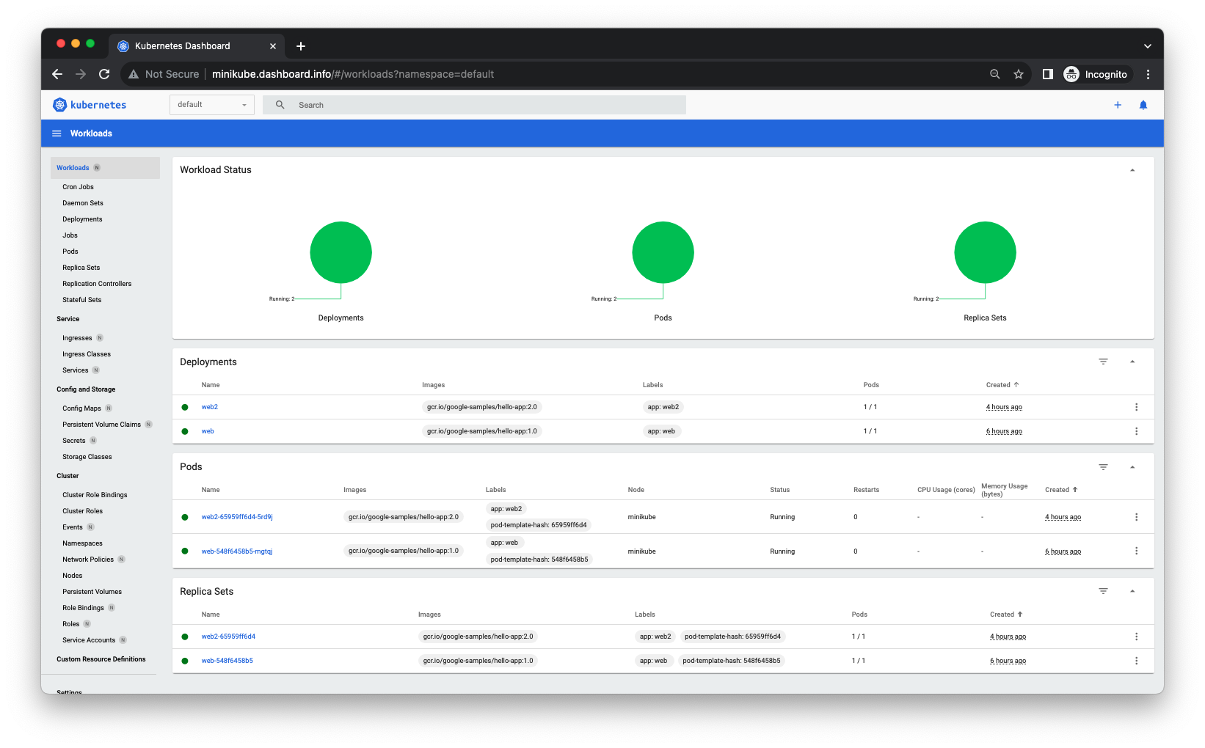Toggle browser side panel icon
This screenshot has width=1205, height=748.
tap(1048, 74)
